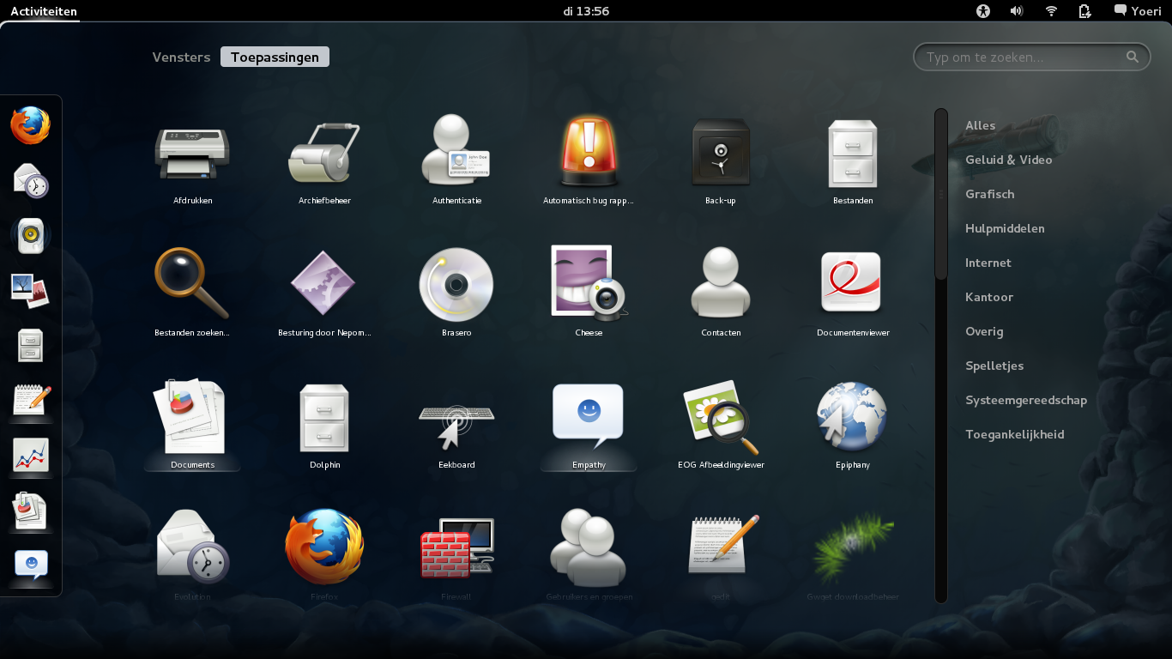Launch Cheese webcam app

click(x=589, y=293)
